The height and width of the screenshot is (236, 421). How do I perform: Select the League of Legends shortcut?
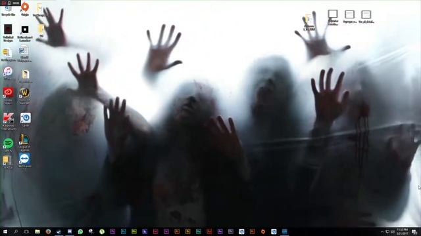click(24, 143)
